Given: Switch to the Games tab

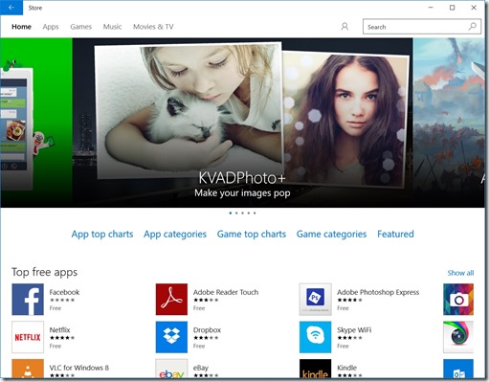Looking at the screenshot, I should coord(81,27).
